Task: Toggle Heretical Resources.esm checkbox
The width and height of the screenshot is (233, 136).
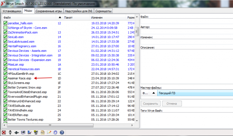Action: click(x=5, y=69)
